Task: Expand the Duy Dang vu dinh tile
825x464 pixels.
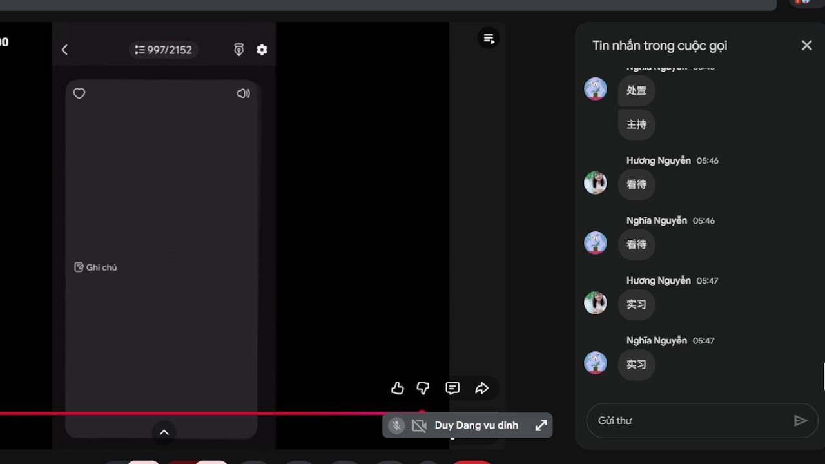Action: (541, 425)
